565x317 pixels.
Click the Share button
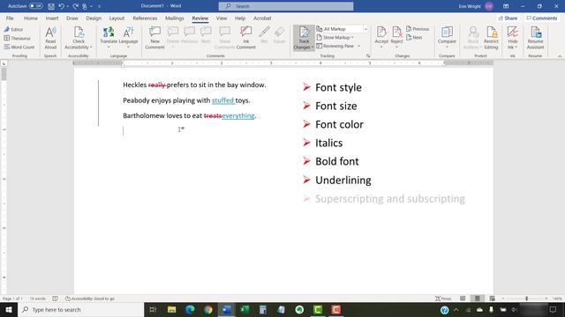point(508,18)
